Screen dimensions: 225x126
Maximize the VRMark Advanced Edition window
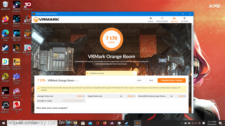coord(183,14)
